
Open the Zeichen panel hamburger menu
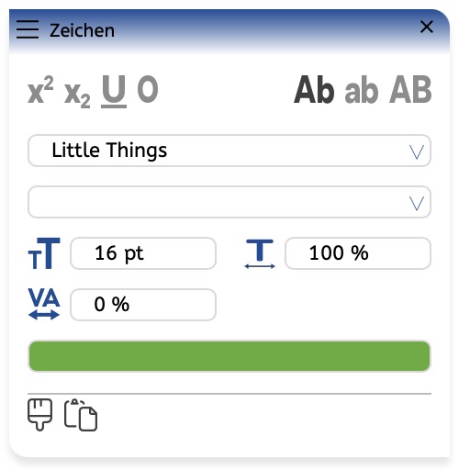coord(28,29)
